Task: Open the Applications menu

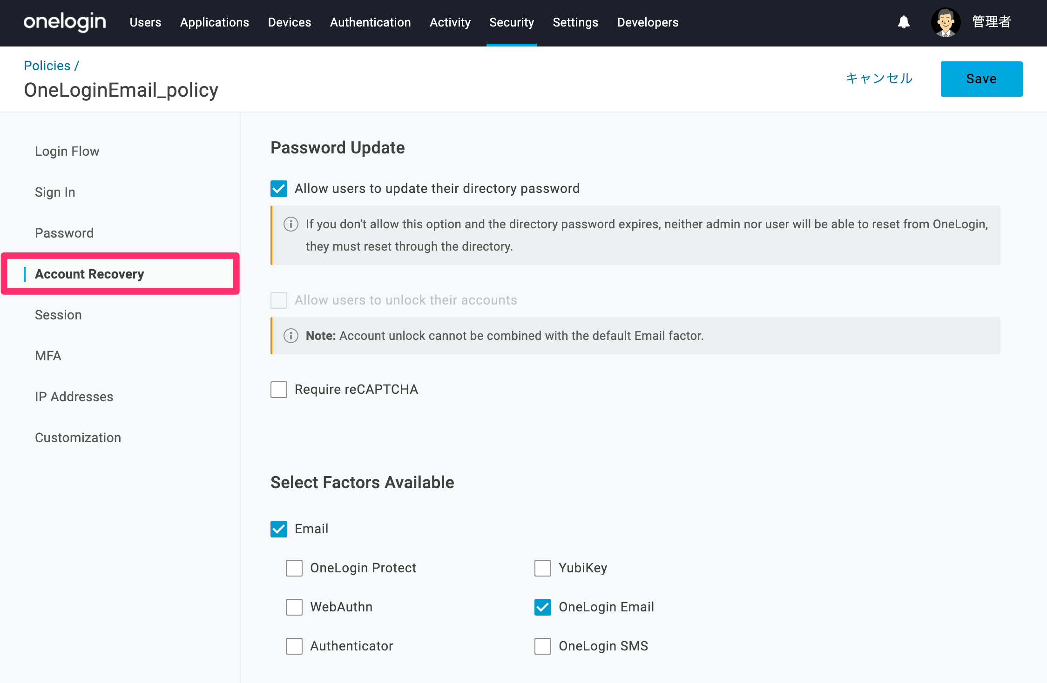Action: [215, 22]
